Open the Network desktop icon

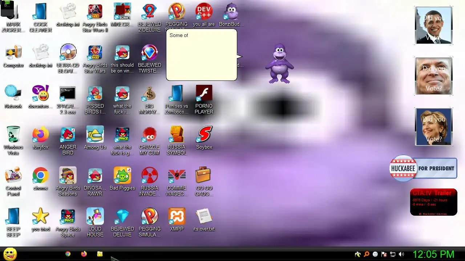point(13,97)
